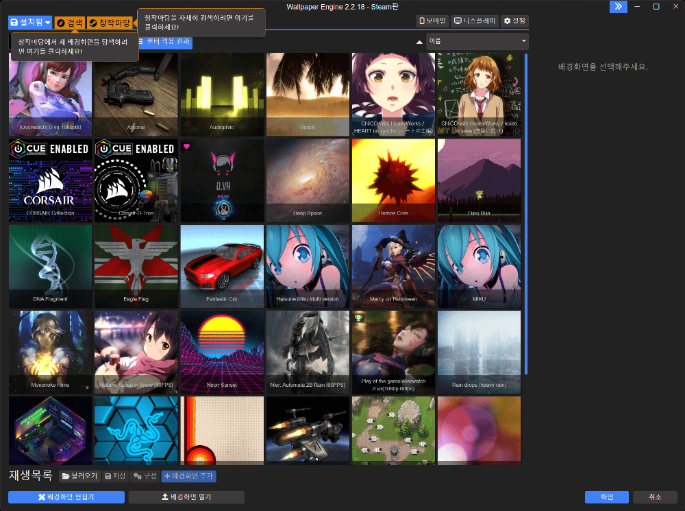Open the 설치됨 (Installed) tab dropdown
This screenshot has width=685, height=511.
click(x=30, y=23)
